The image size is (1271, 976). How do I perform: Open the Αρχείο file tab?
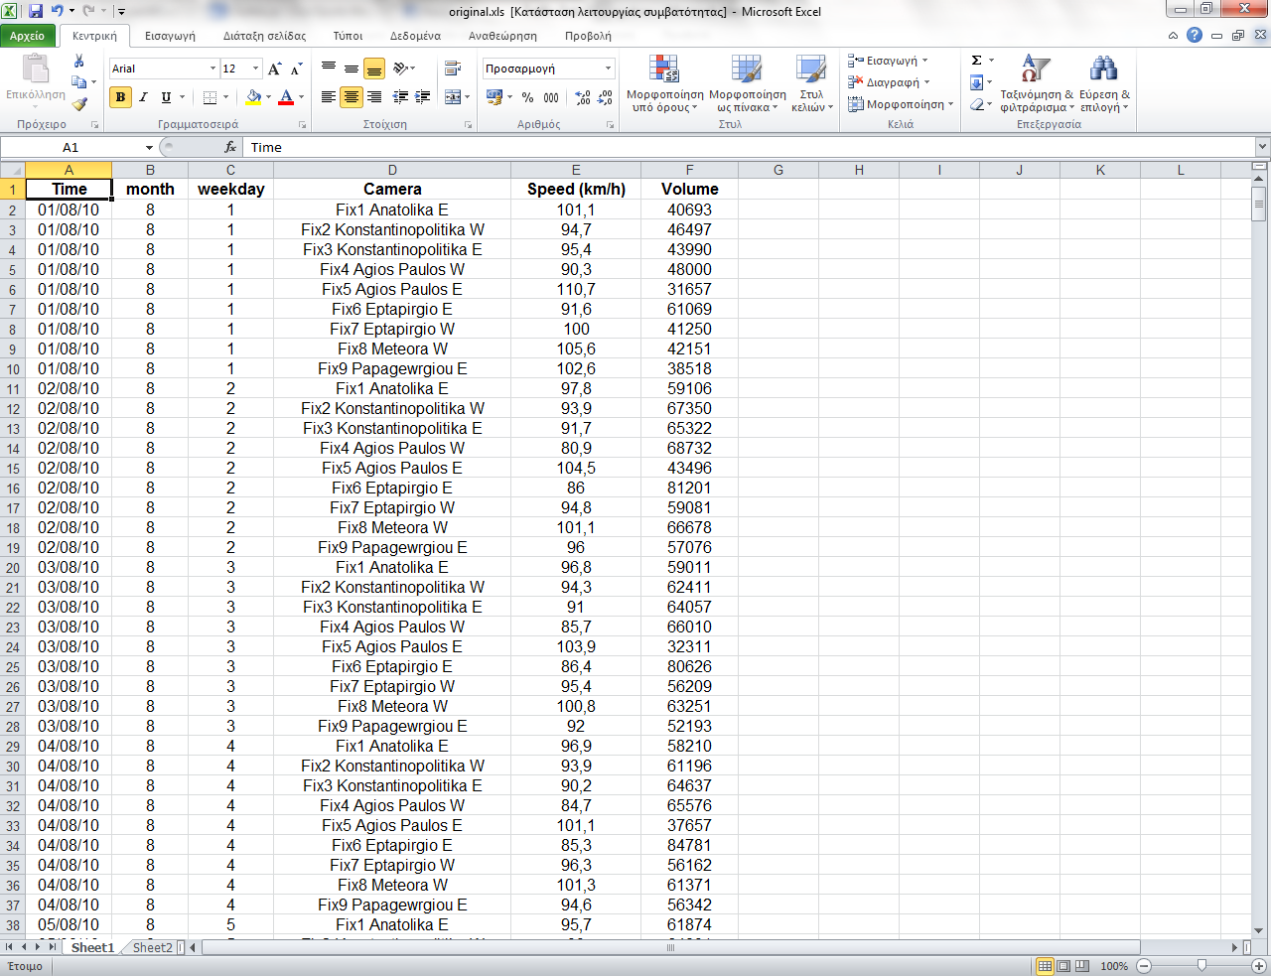28,35
